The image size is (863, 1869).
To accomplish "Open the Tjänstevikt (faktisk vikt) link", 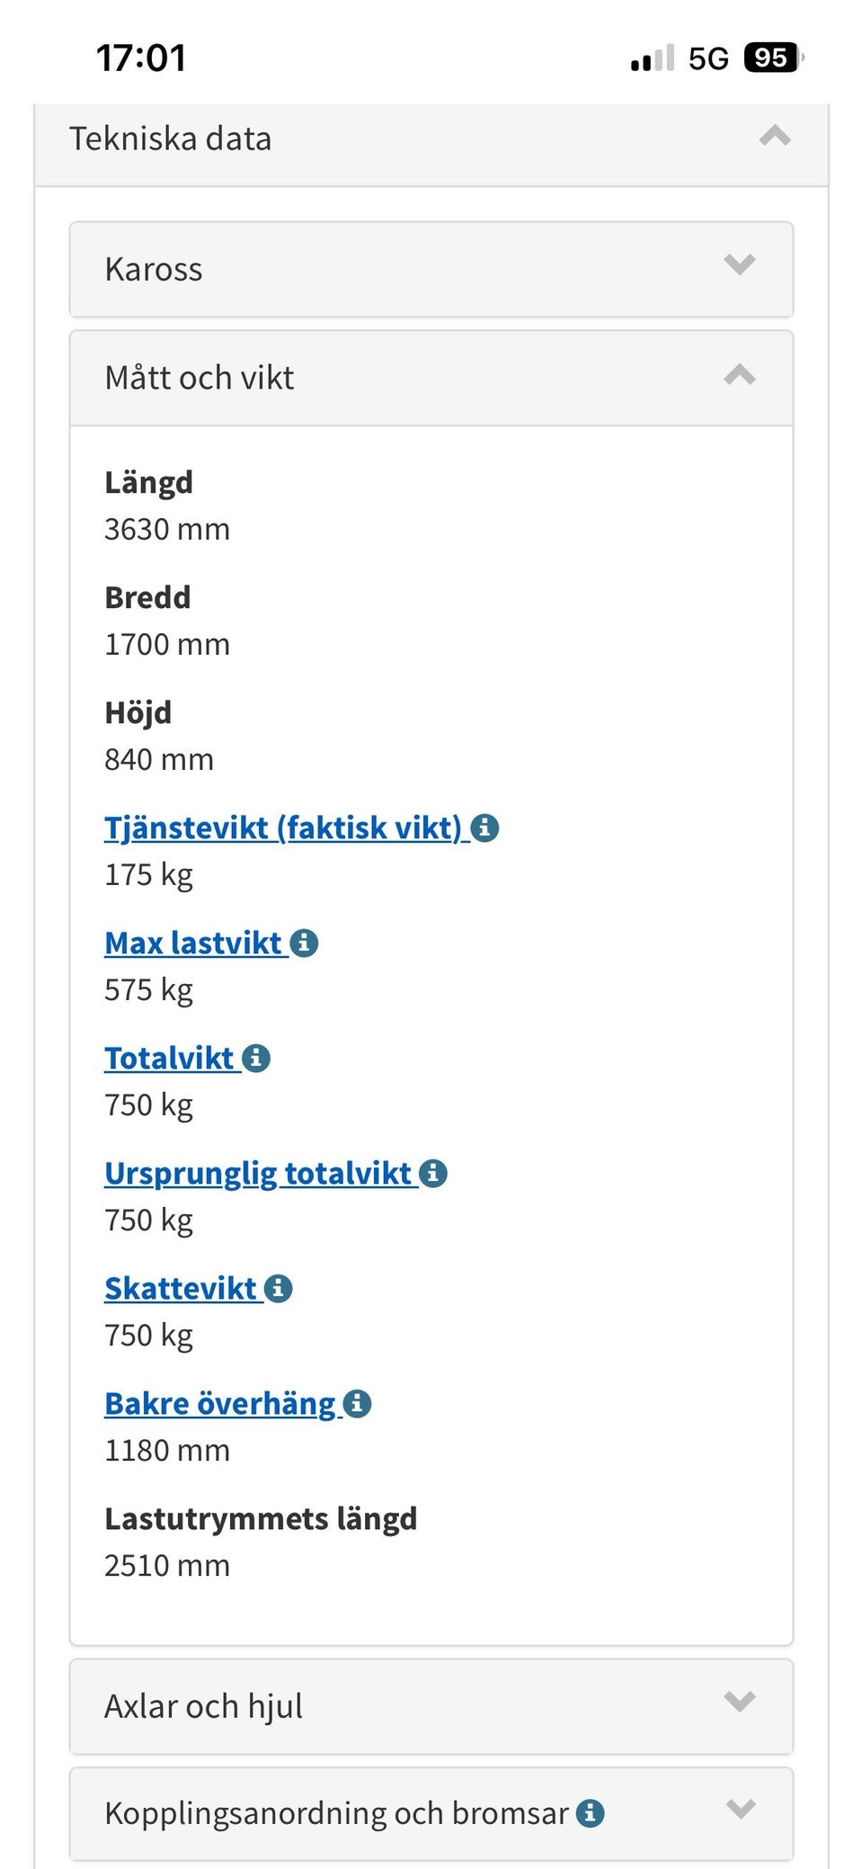I will (x=282, y=827).
